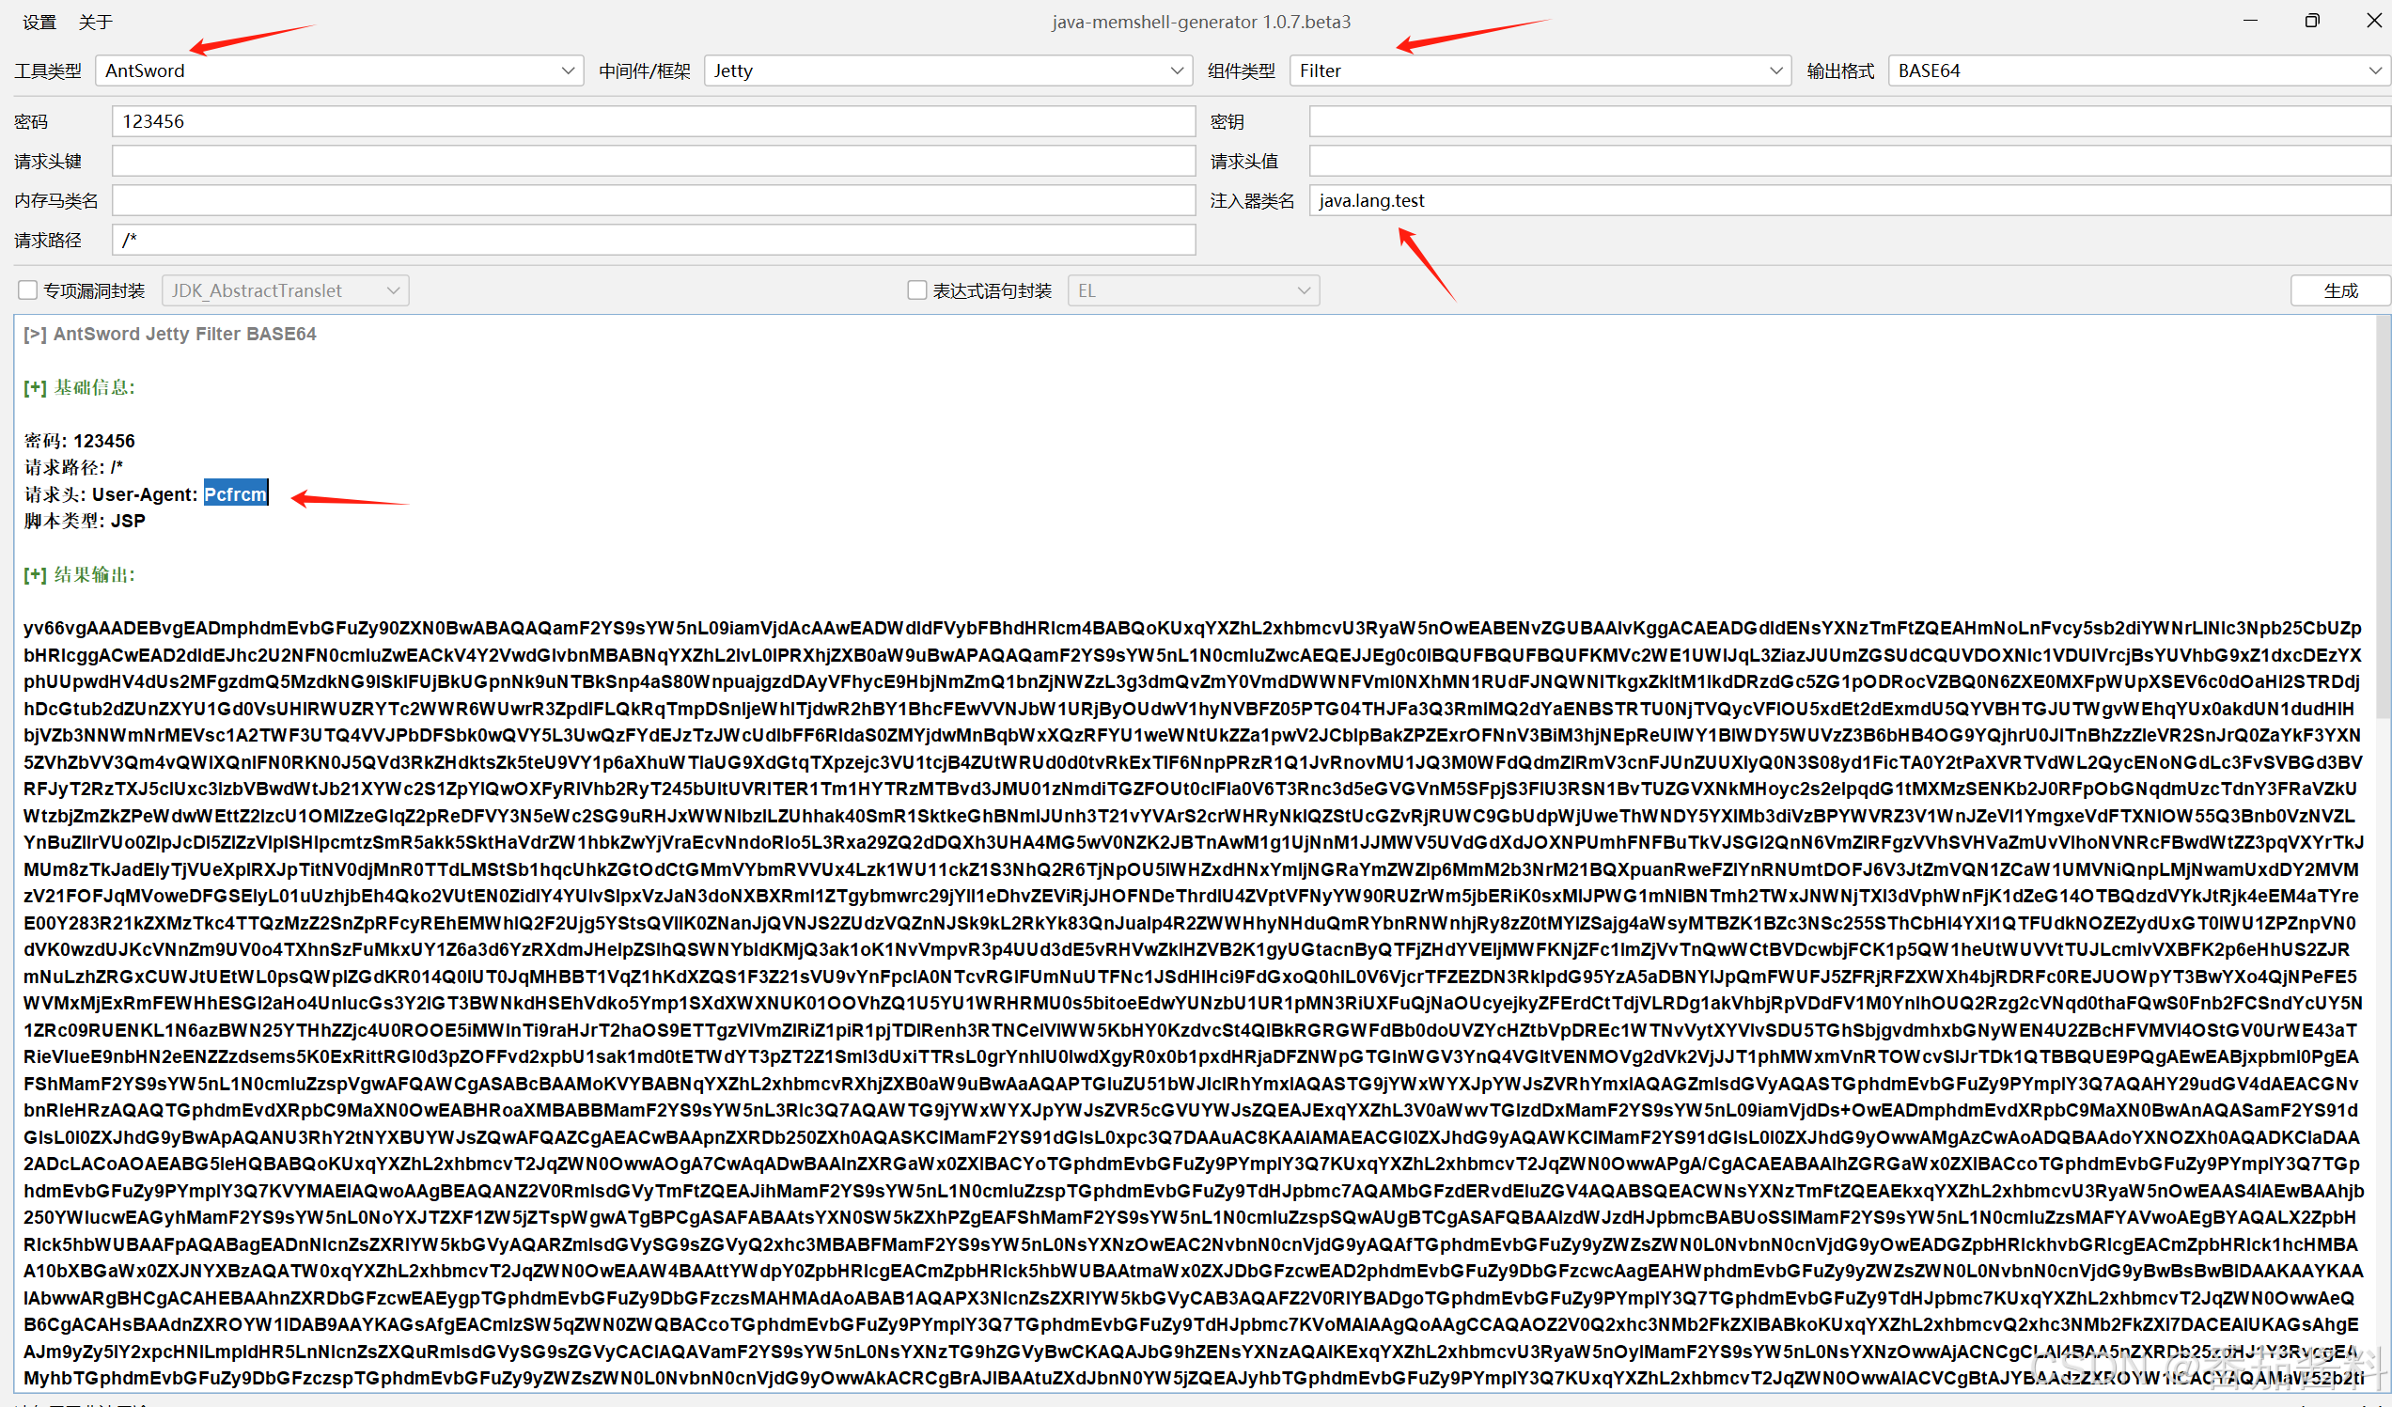Open the JDK_AbstractTranslet dropdown
2392x1407 pixels.
tap(286, 290)
